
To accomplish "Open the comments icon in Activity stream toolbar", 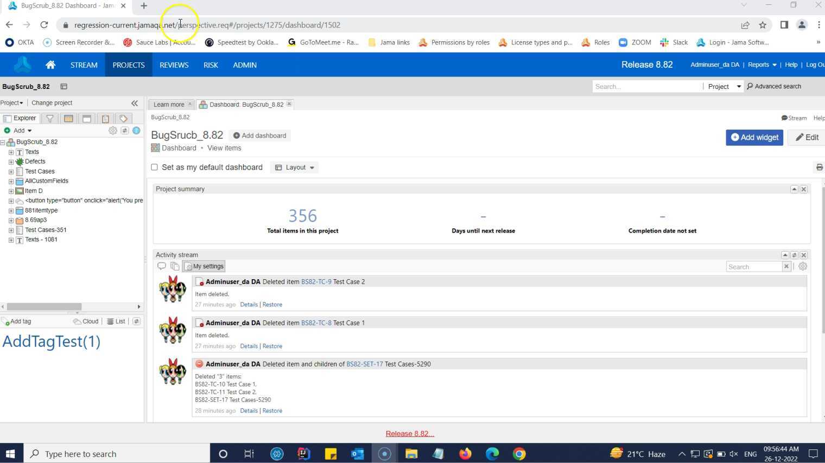I will (x=162, y=266).
